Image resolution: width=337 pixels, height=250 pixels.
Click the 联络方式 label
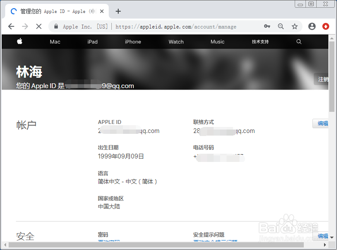203,122
